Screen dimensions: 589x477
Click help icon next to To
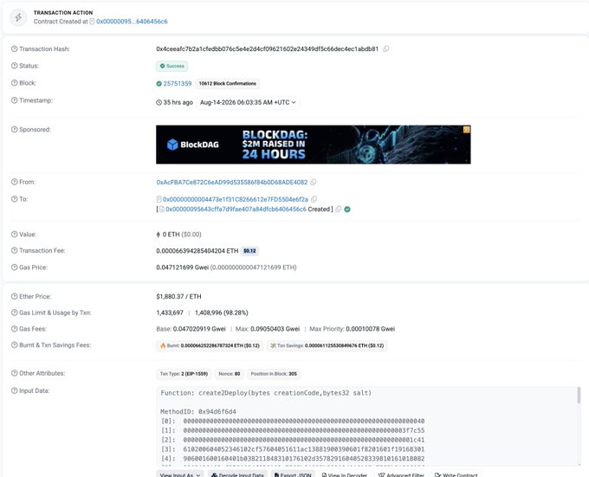14,199
